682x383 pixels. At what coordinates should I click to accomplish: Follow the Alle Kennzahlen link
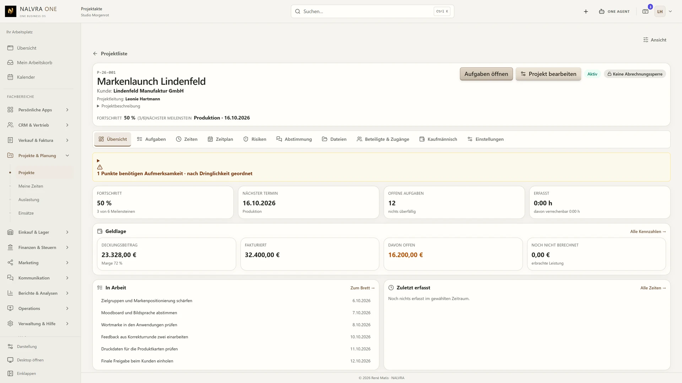[648, 232]
